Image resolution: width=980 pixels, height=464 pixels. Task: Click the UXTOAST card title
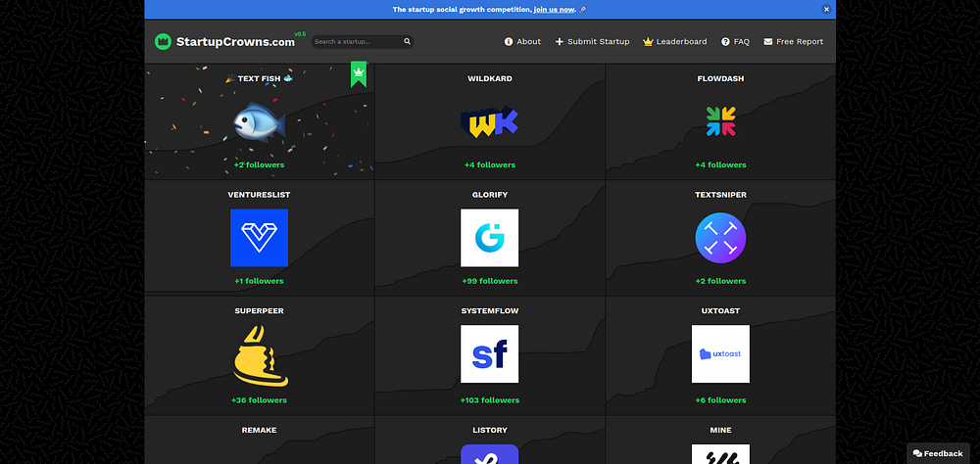720,311
